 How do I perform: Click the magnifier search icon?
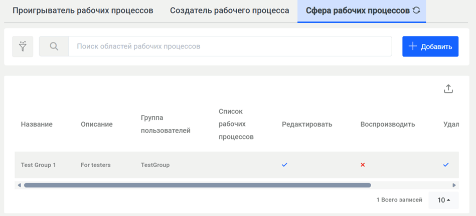(x=54, y=46)
